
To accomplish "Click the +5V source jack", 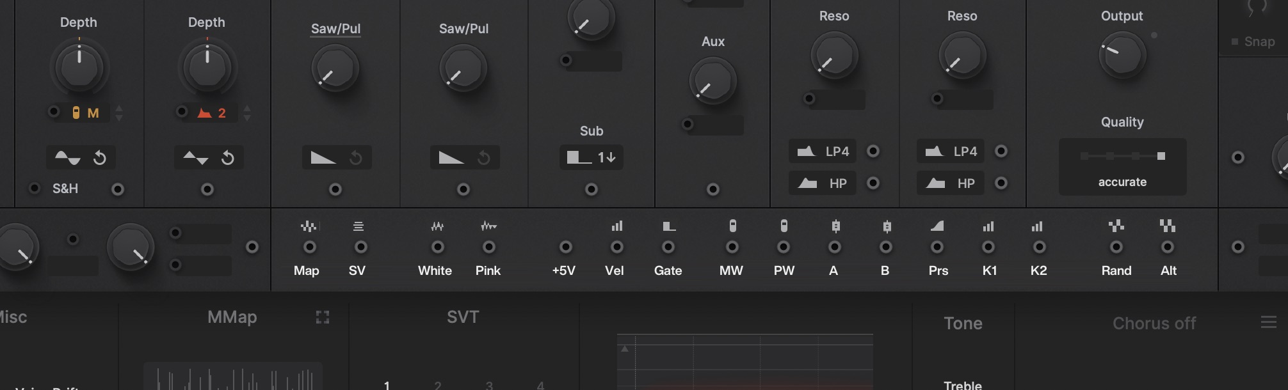I will tap(566, 247).
